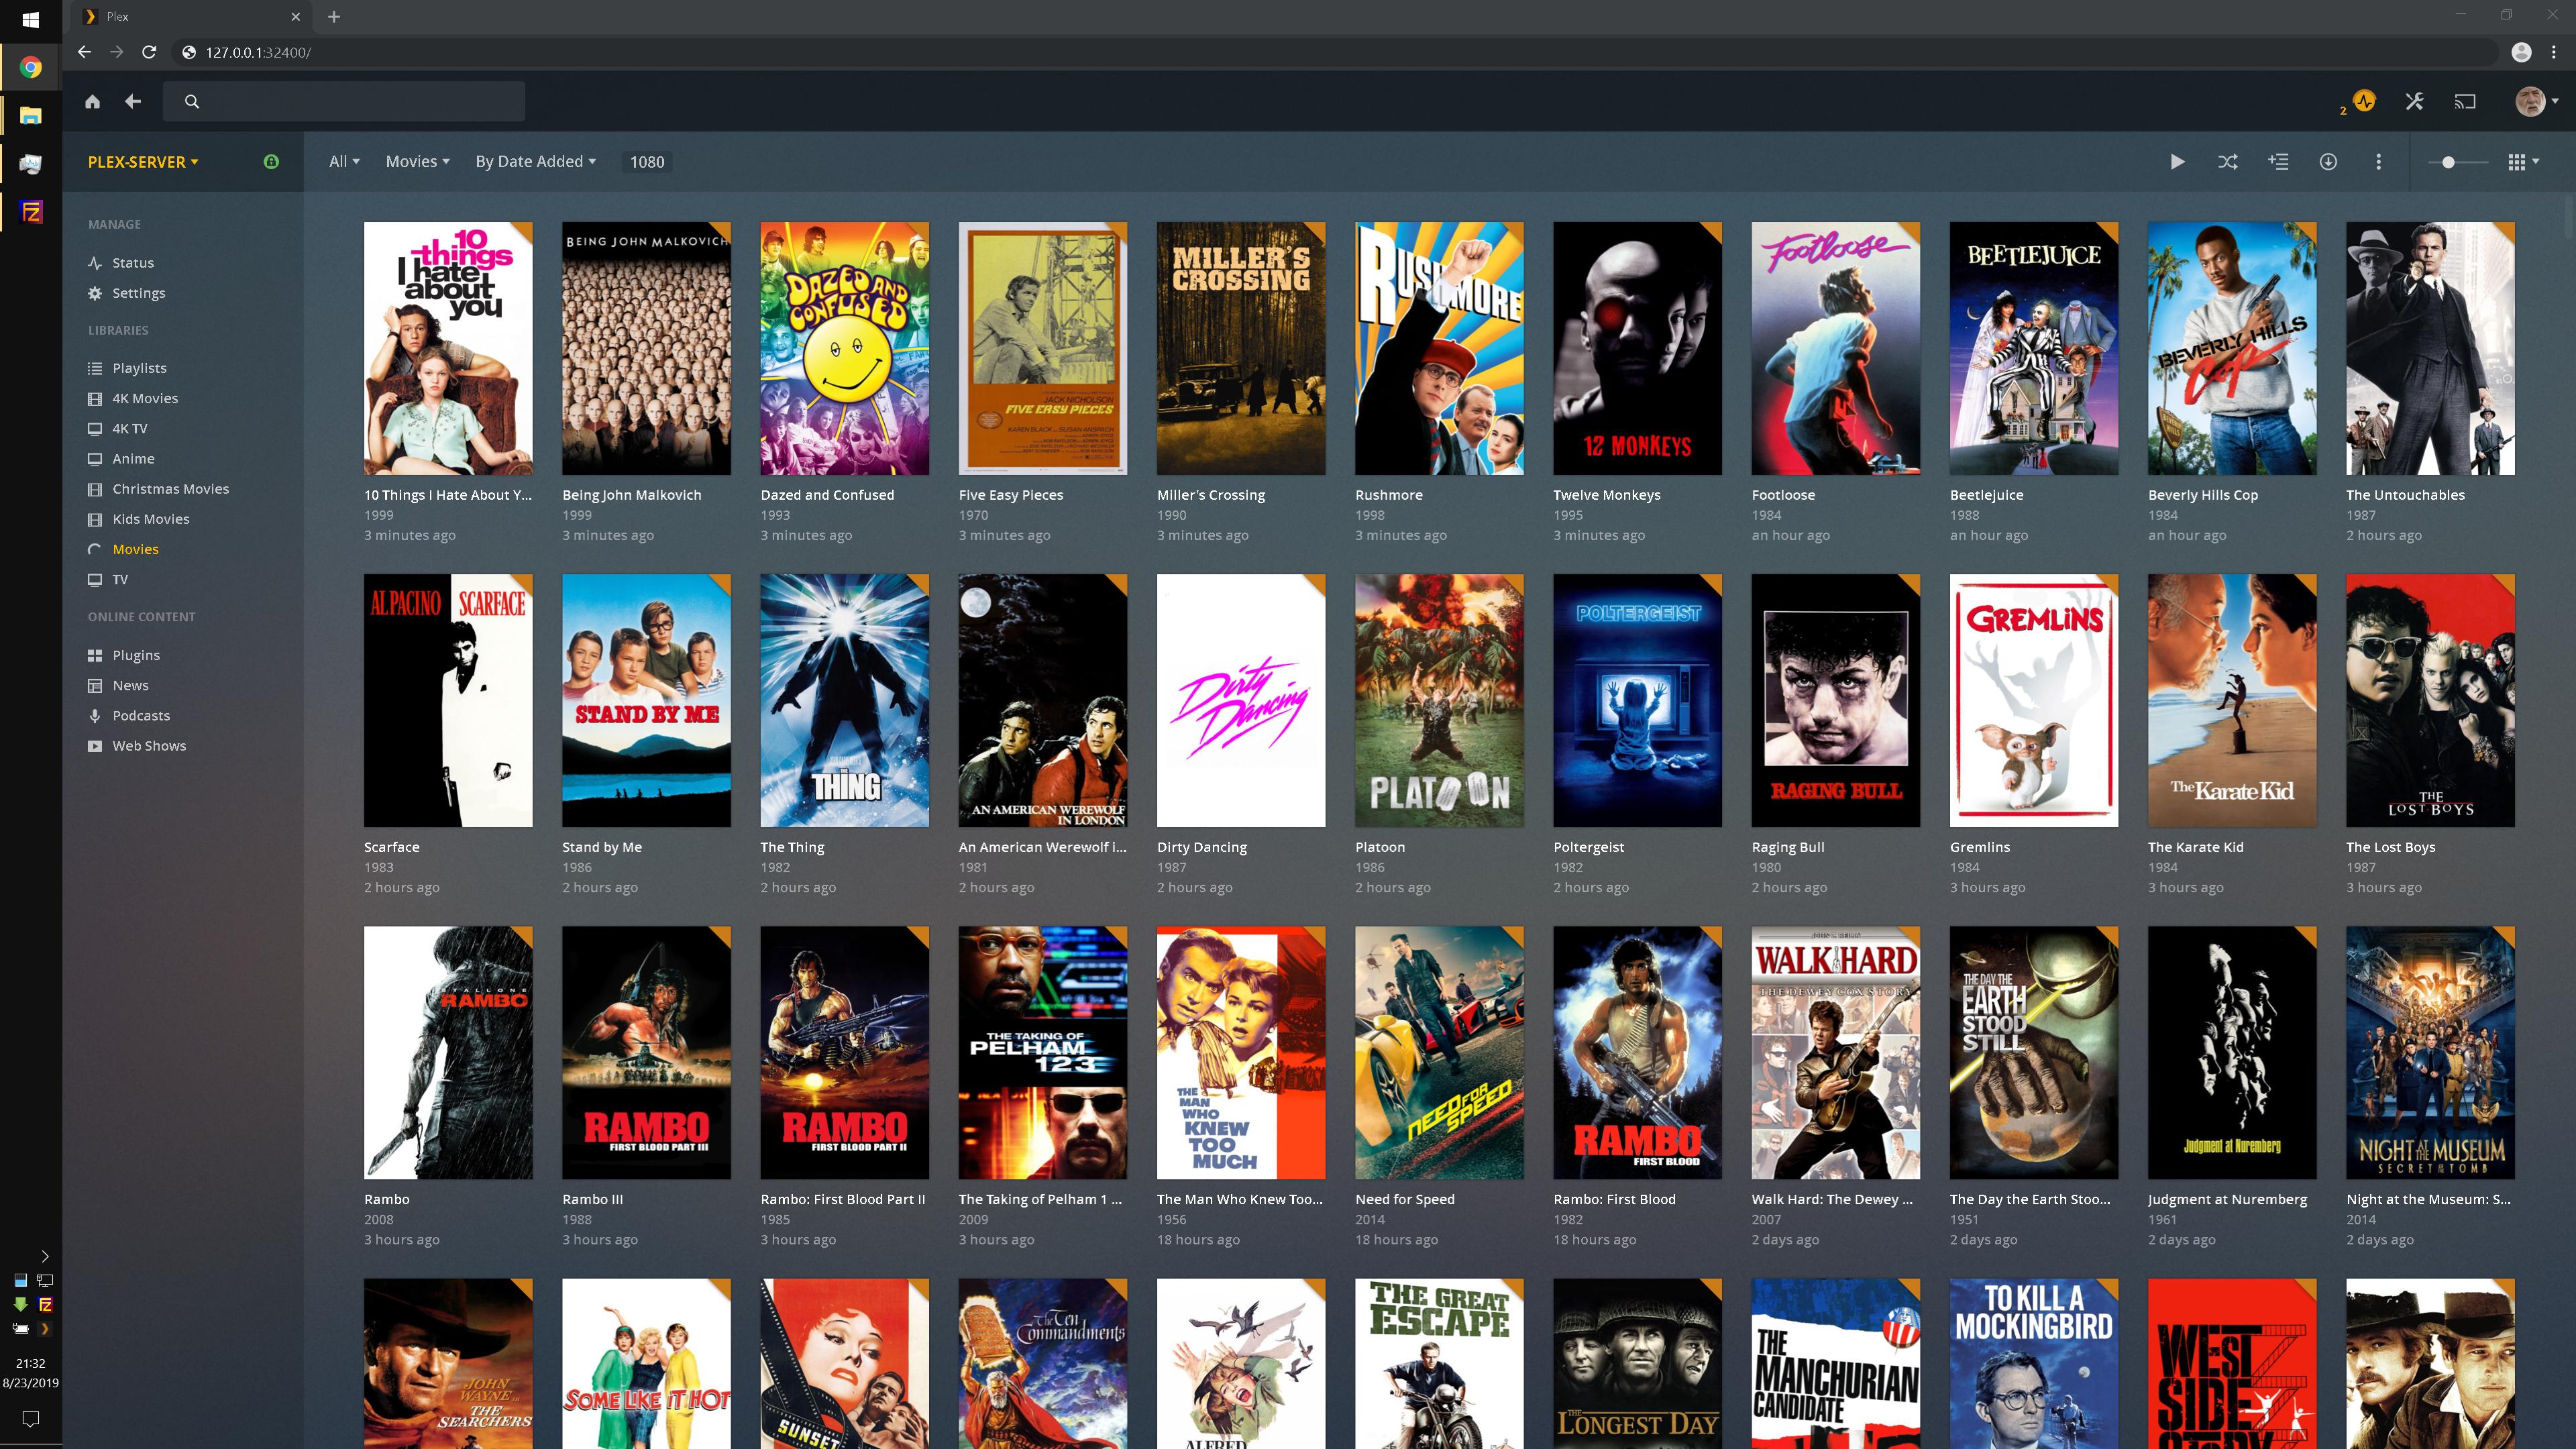Toggle the secure connection lock indicator
Image resolution: width=2576 pixels, height=1449 pixels.
coord(272,161)
